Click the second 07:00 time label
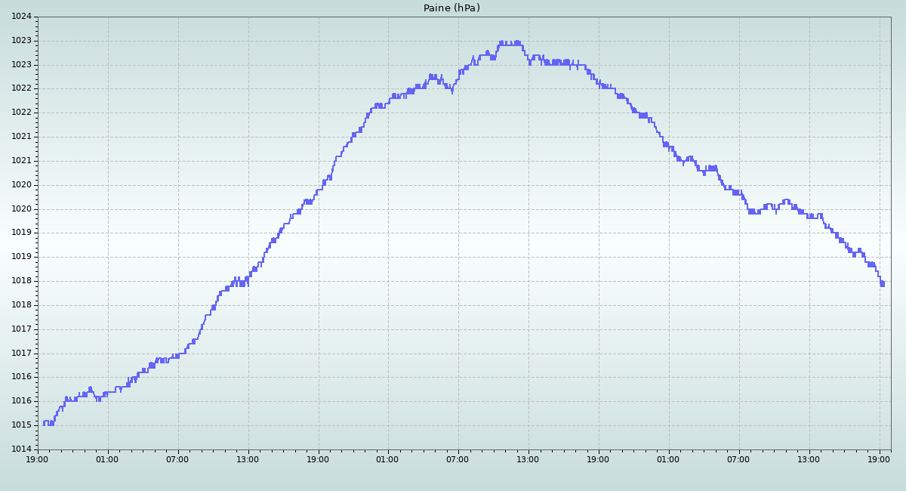 click(x=458, y=459)
